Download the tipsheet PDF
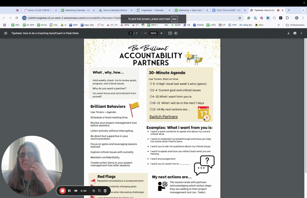The image size is (307, 198). [288, 33]
